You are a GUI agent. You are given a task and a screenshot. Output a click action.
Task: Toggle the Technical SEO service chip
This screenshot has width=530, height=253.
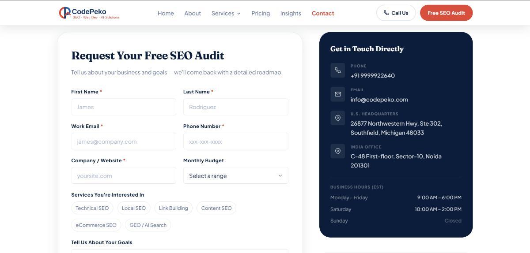[92, 208]
